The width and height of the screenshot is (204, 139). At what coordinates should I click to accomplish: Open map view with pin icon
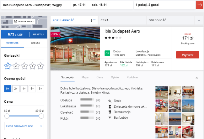point(24,21)
